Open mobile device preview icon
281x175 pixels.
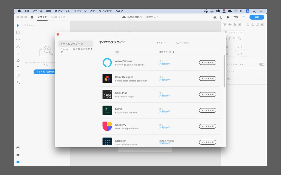221,17
